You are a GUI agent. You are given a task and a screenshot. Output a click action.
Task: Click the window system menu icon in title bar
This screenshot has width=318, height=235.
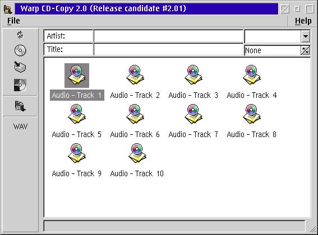pos(8,9)
